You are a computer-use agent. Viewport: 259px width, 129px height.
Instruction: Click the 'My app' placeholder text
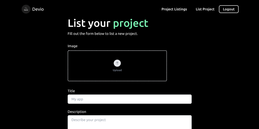click(77, 99)
